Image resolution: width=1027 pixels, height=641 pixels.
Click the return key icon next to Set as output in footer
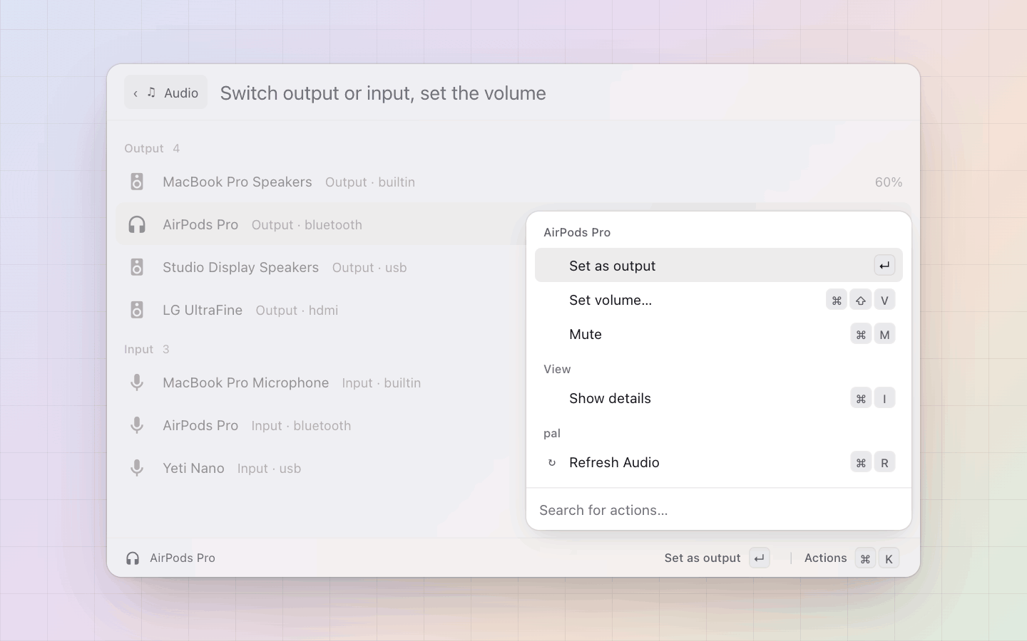pos(760,558)
